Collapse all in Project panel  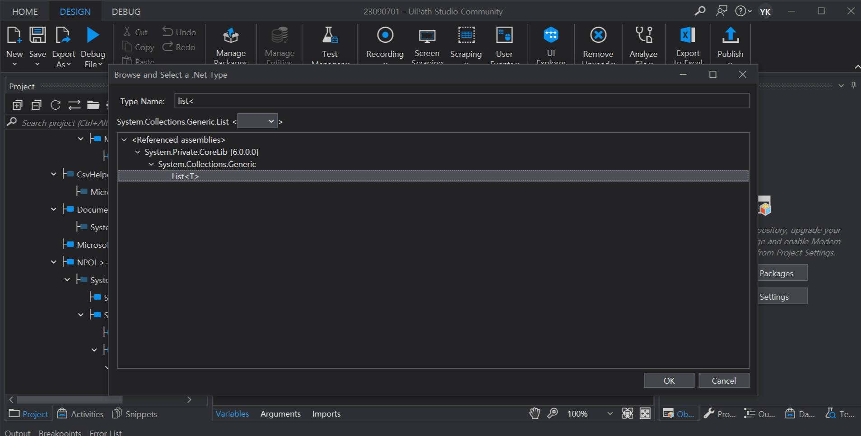click(36, 105)
